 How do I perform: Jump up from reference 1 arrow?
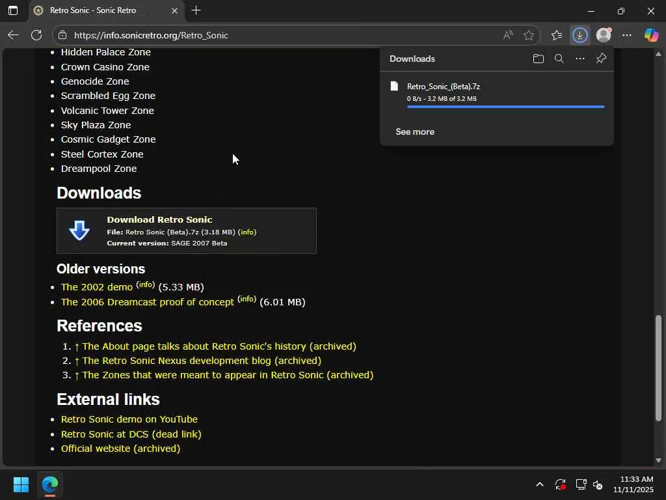(x=77, y=346)
